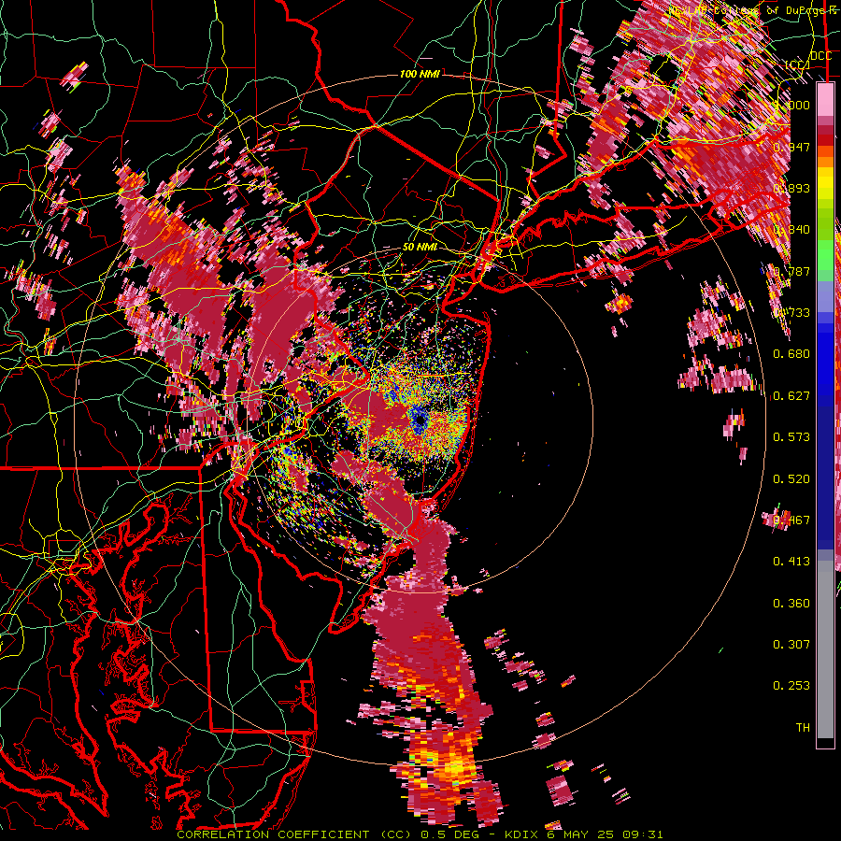Select the 0.893 scale value
Image resolution: width=841 pixels, height=841 pixels.
click(791, 188)
